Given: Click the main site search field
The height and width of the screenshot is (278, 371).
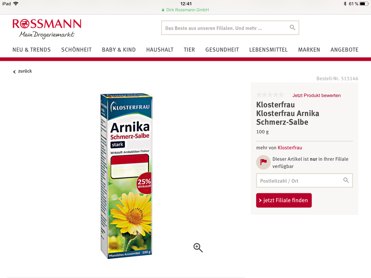Looking at the screenshot, I should [x=230, y=28].
